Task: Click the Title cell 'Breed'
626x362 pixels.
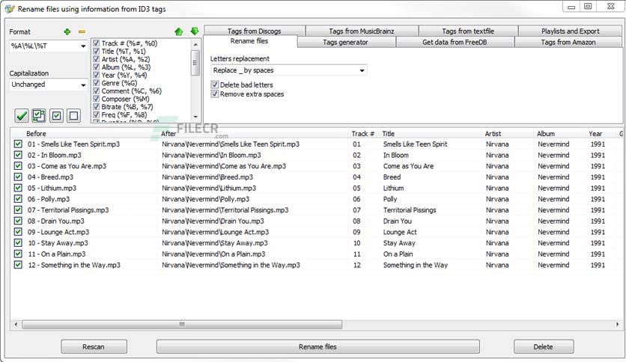Action: click(x=392, y=177)
